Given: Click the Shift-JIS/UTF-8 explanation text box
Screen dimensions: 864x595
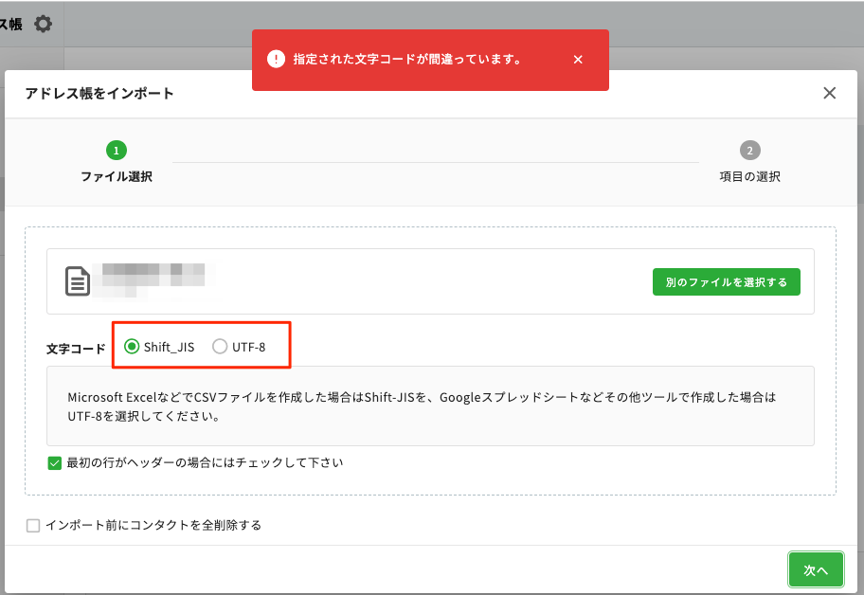Looking at the screenshot, I should click(430, 406).
